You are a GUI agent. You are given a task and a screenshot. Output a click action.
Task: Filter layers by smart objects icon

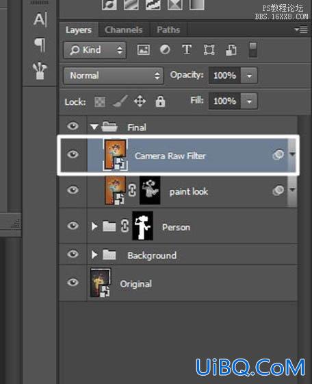[231, 50]
